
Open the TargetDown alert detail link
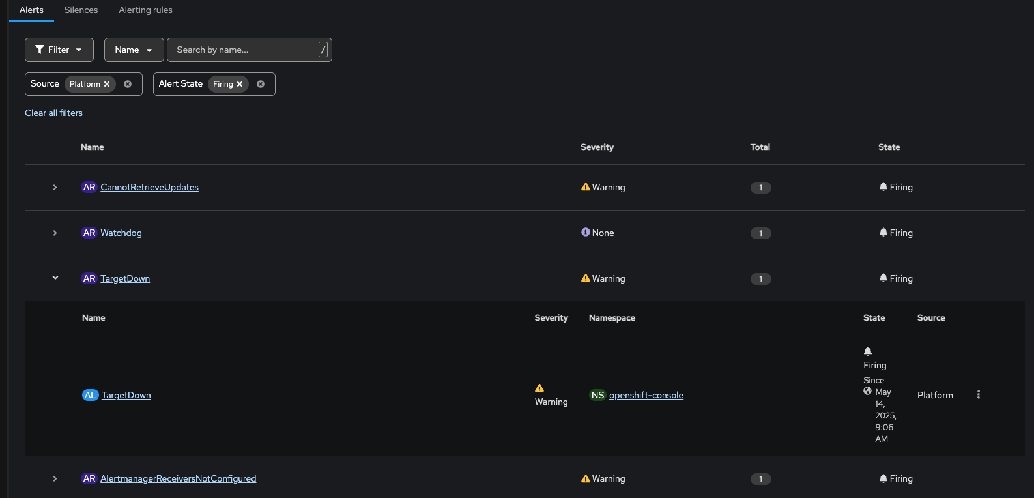(126, 395)
